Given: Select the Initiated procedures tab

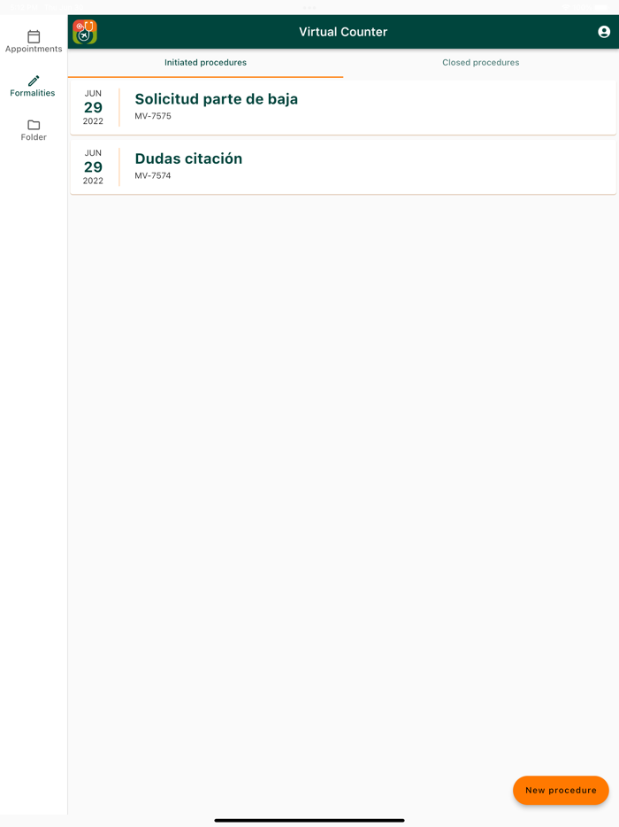Looking at the screenshot, I should click(205, 62).
